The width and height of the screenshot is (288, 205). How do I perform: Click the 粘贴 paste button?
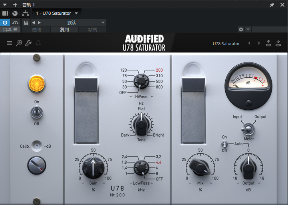click(x=92, y=30)
